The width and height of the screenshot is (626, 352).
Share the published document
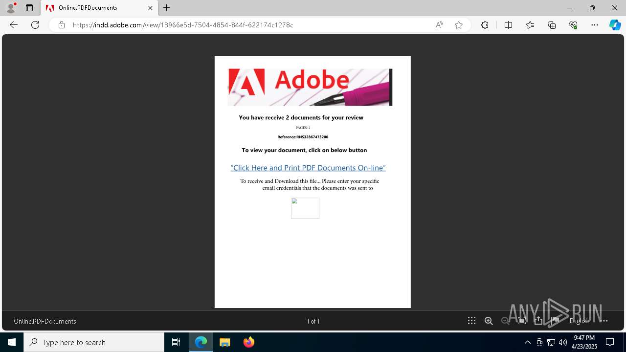click(x=538, y=321)
